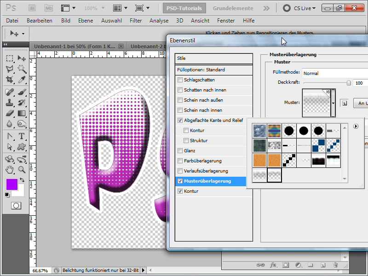Select PSD-Tutorials workspace button

pyautogui.click(x=184, y=8)
